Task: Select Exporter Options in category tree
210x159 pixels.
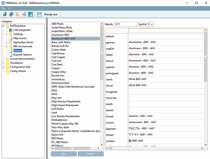Action: [x=22, y=55]
